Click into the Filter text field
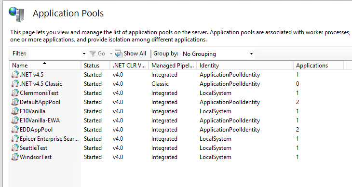This screenshot has height=187, width=352. (x=55, y=53)
